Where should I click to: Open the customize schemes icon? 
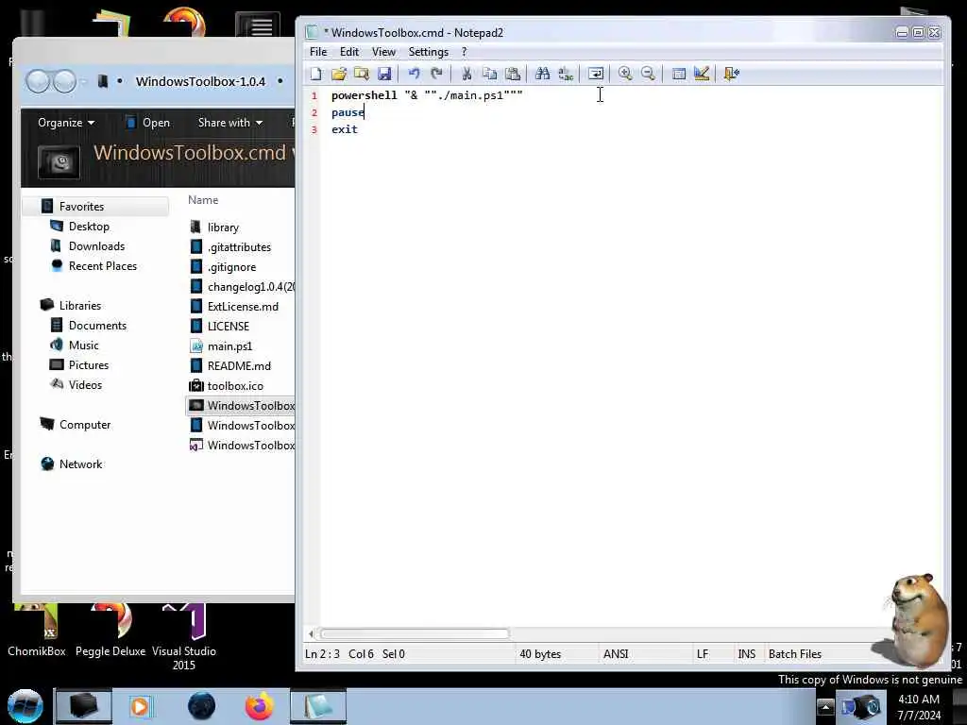(702, 74)
